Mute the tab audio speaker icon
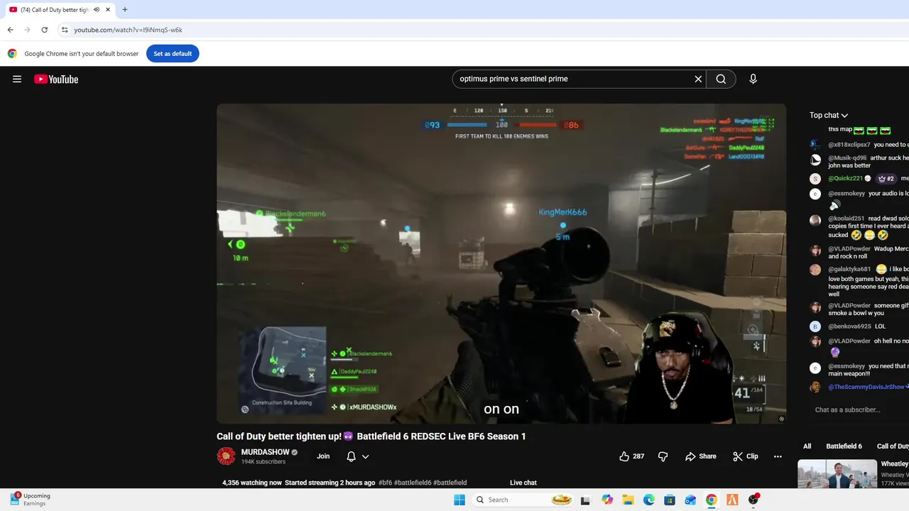Screen dimensions: 909x511 (x=97, y=10)
